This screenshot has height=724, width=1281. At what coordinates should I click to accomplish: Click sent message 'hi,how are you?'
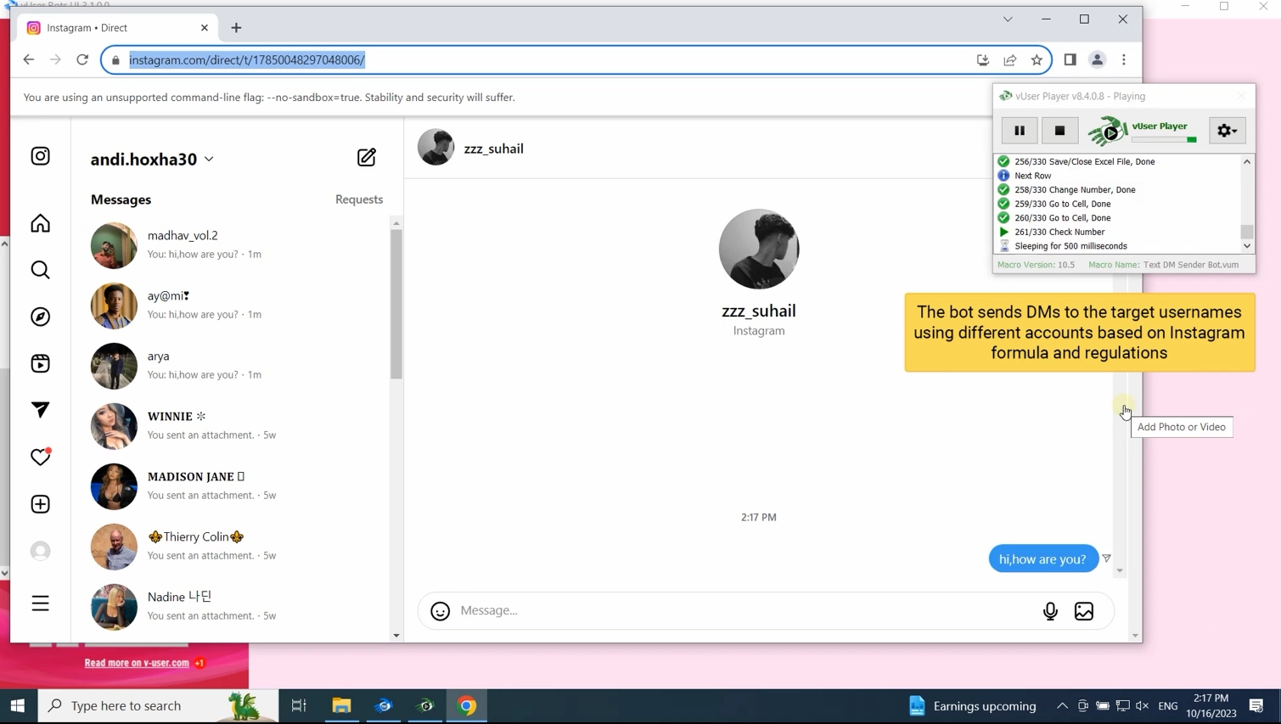pos(1043,558)
